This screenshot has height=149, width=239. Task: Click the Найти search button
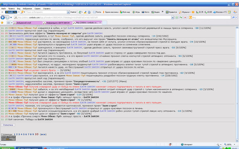pos(73,12)
